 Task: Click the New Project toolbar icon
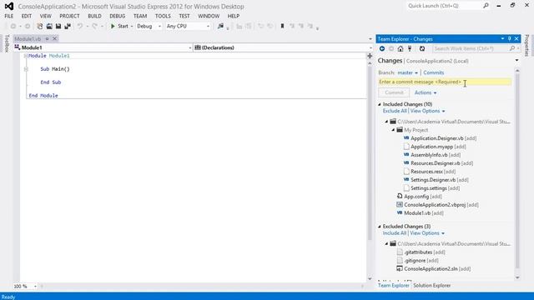point(40,26)
